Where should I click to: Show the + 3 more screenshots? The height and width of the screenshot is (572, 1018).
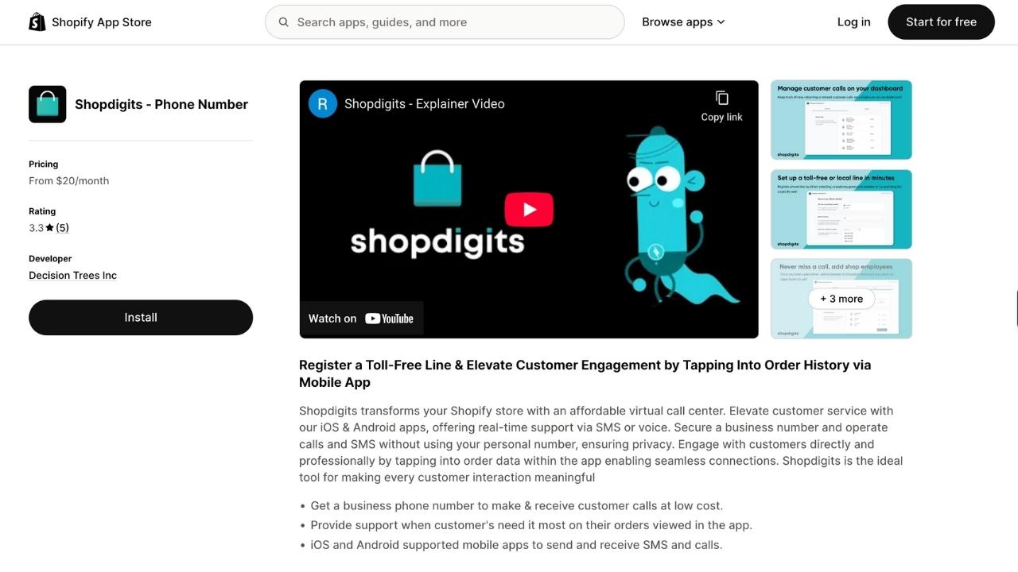[x=841, y=299]
